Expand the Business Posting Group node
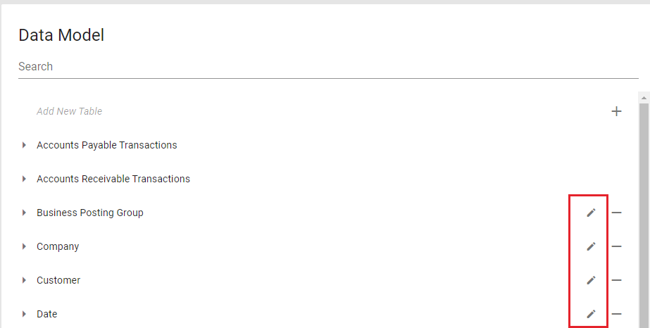Image resolution: width=650 pixels, height=328 pixels. pyautogui.click(x=24, y=213)
